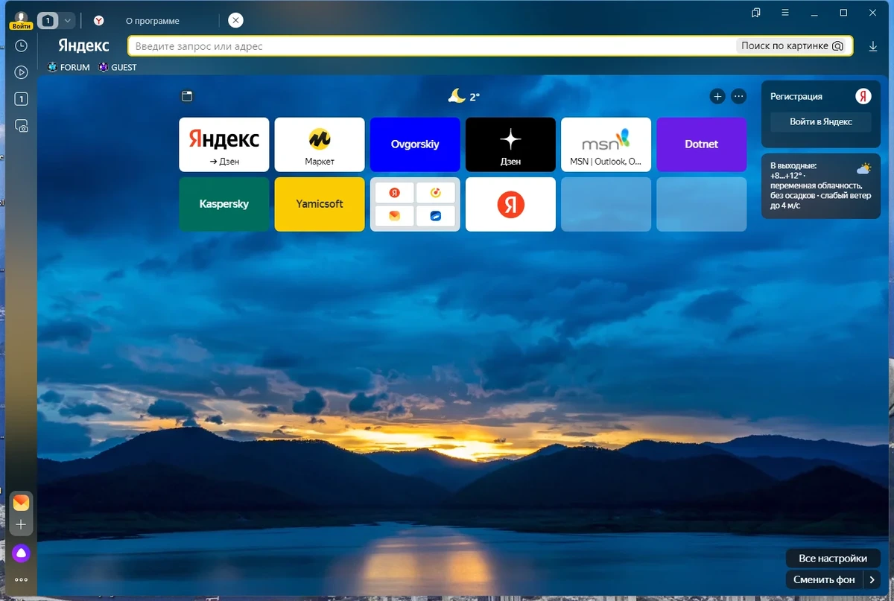The width and height of the screenshot is (894, 601).
Task: Click the Yandex Y tab icon
Action: point(98,21)
